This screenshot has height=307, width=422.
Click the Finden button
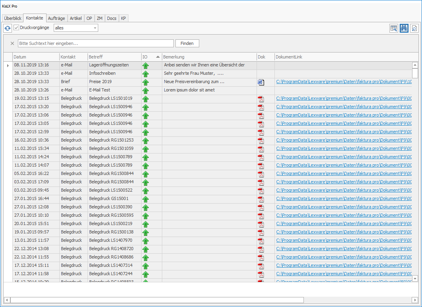pos(187,43)
